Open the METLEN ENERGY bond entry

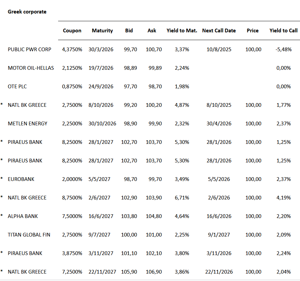coord(28,124)
